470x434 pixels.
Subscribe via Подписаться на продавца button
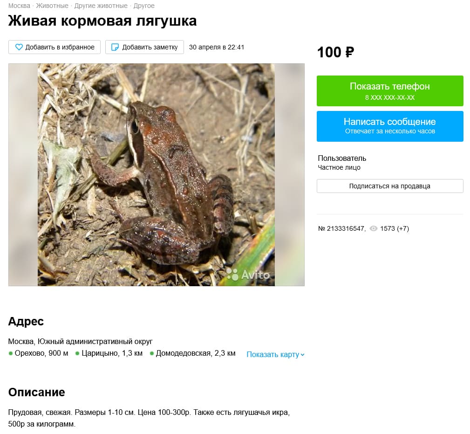[390, 186]
